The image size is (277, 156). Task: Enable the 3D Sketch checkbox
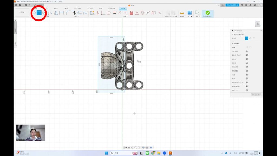coord(247,90)
